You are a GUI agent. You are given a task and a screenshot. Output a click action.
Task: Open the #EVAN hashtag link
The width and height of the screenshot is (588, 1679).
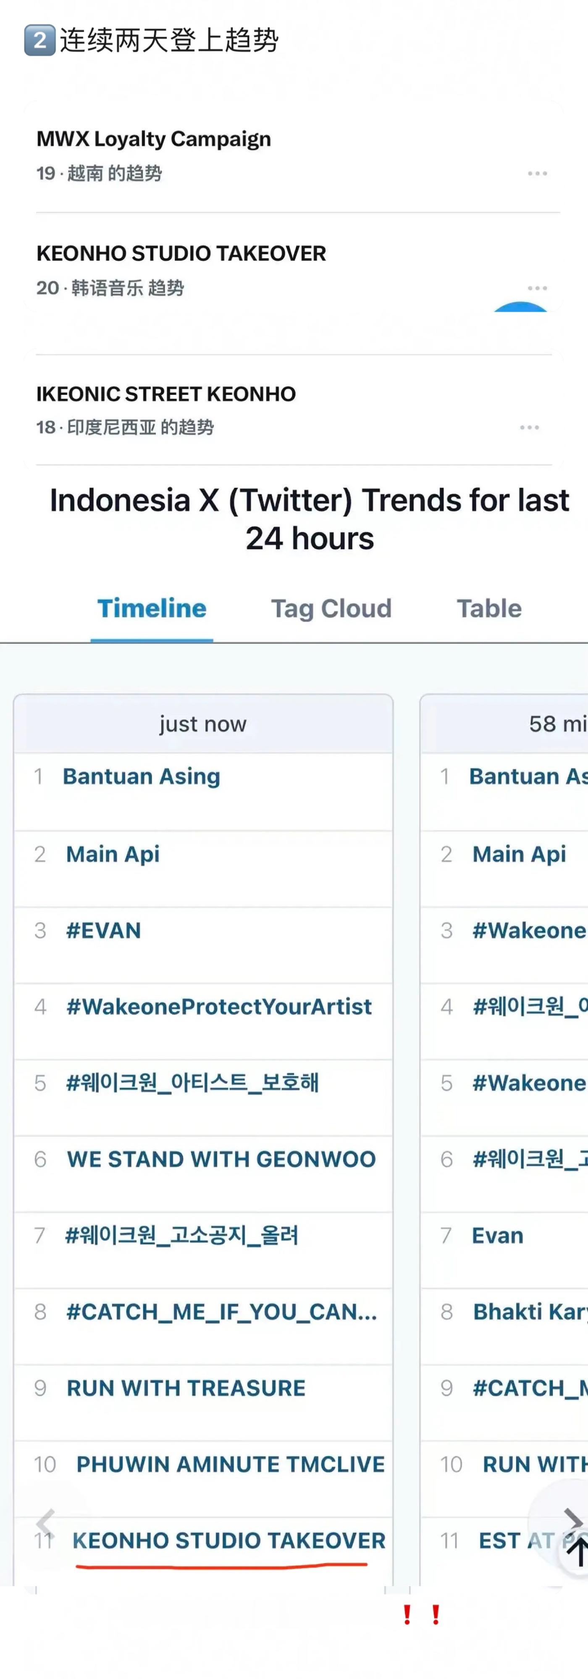point(104,930)
